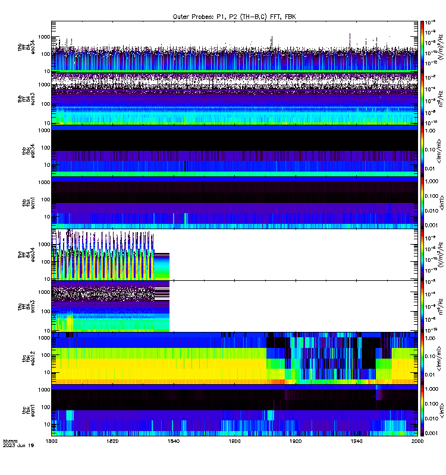Click the color bar of the thc eac34 panel
446x475 pixels.
[422, 255]
